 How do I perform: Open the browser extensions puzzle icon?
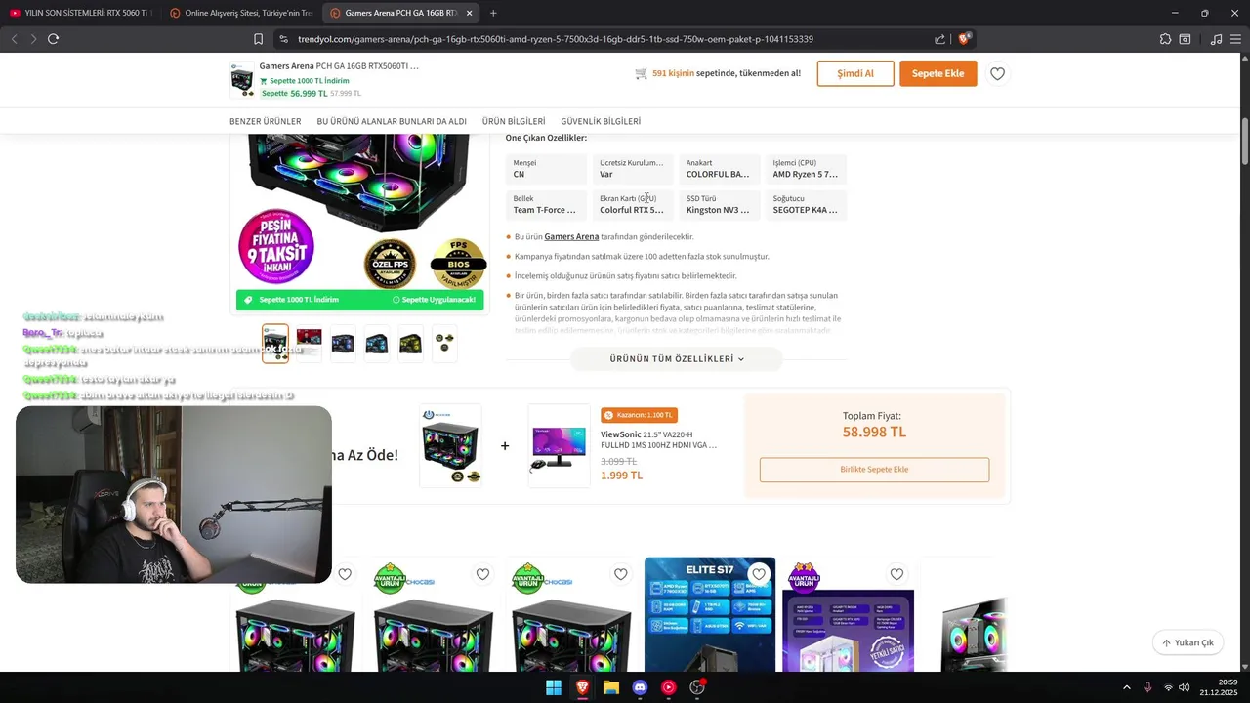click(x=1165, y=39)
